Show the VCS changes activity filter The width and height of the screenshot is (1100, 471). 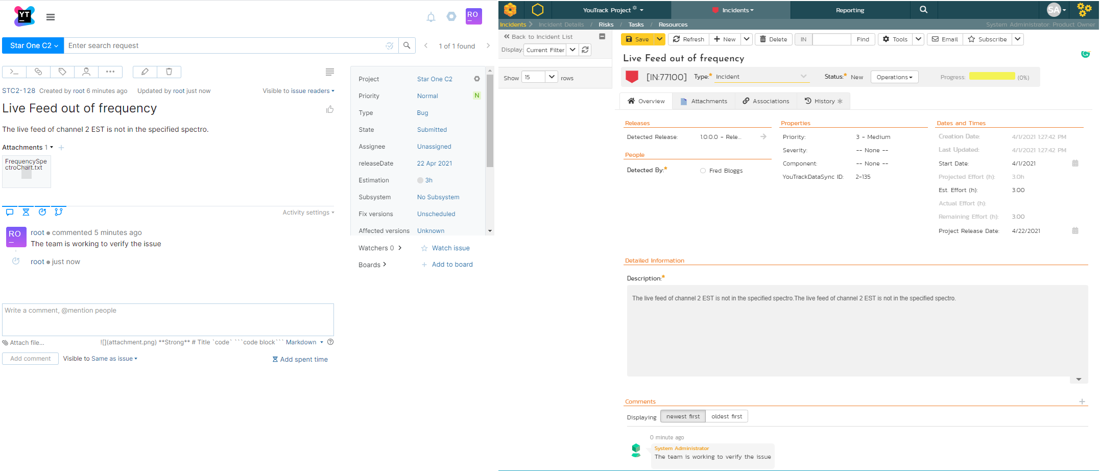(x=59, y=212)
